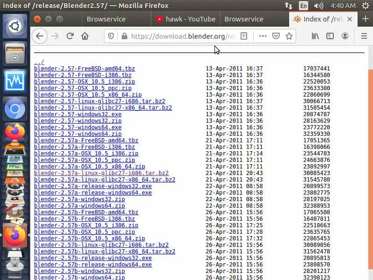Open Firefox account icon
The width and height of the screenshot is (373, 280).
point(345,36)
